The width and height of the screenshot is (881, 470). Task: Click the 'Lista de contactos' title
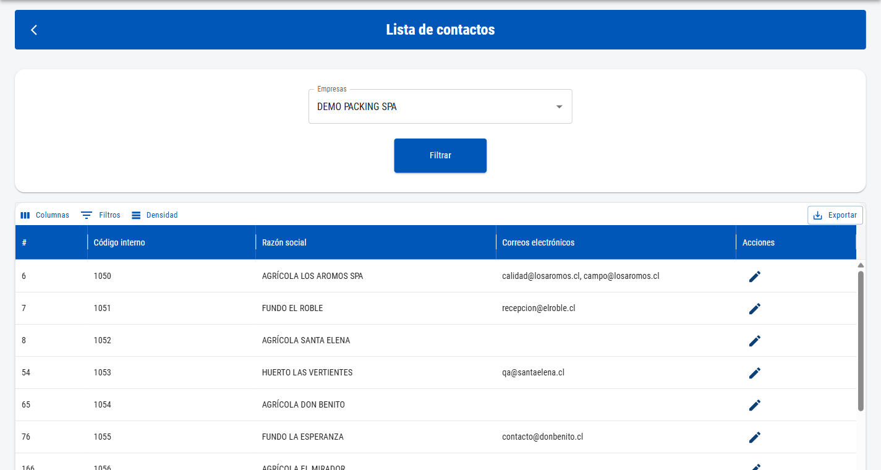click(x=440, y=30)
